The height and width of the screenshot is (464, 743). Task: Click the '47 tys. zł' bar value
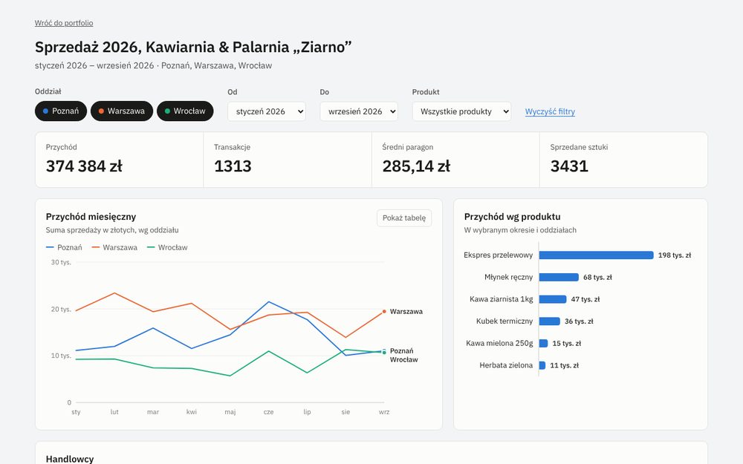585,299
